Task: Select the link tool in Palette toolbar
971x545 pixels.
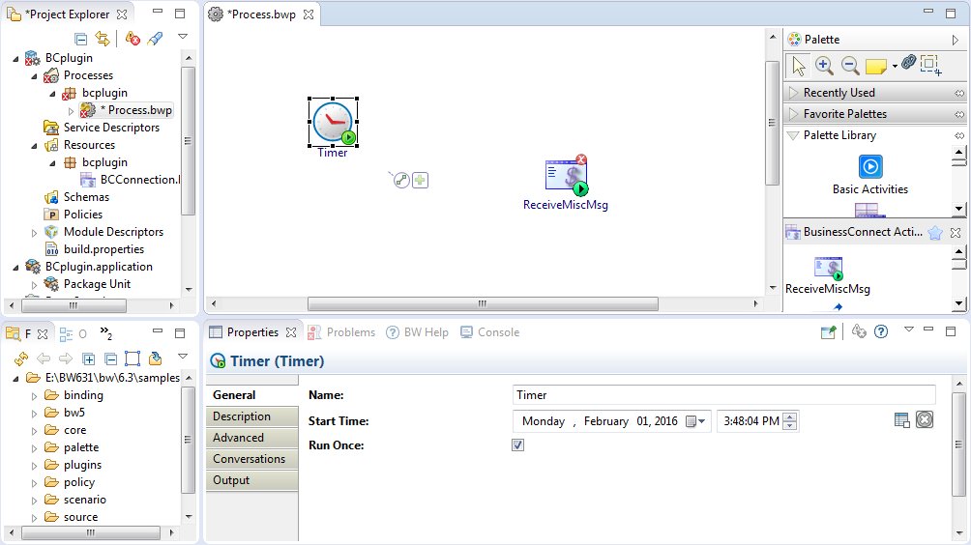Action: point(908,63)
